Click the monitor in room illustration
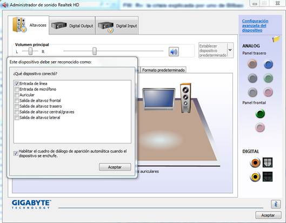 tap(159, 99)
